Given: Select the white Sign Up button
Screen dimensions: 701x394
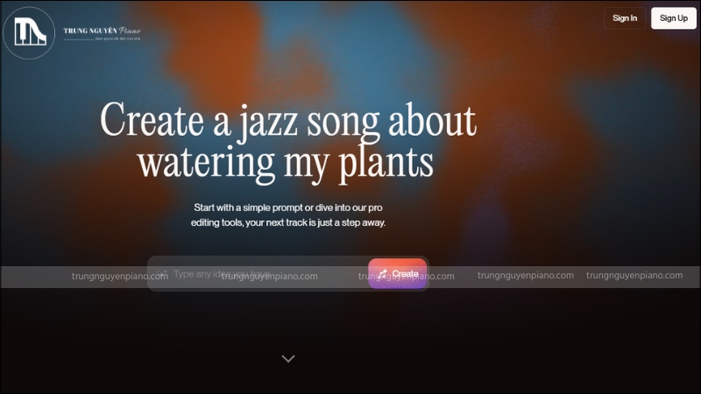Looking at the screenshot, I should click(673, 18).
